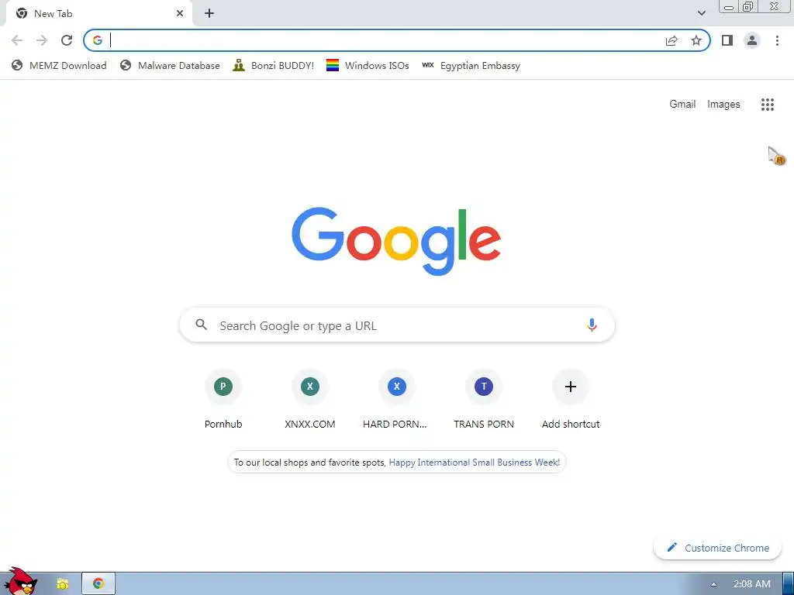794x595 pixels.
Task: Click the back navigation arrow
Action: click(17, 40)
